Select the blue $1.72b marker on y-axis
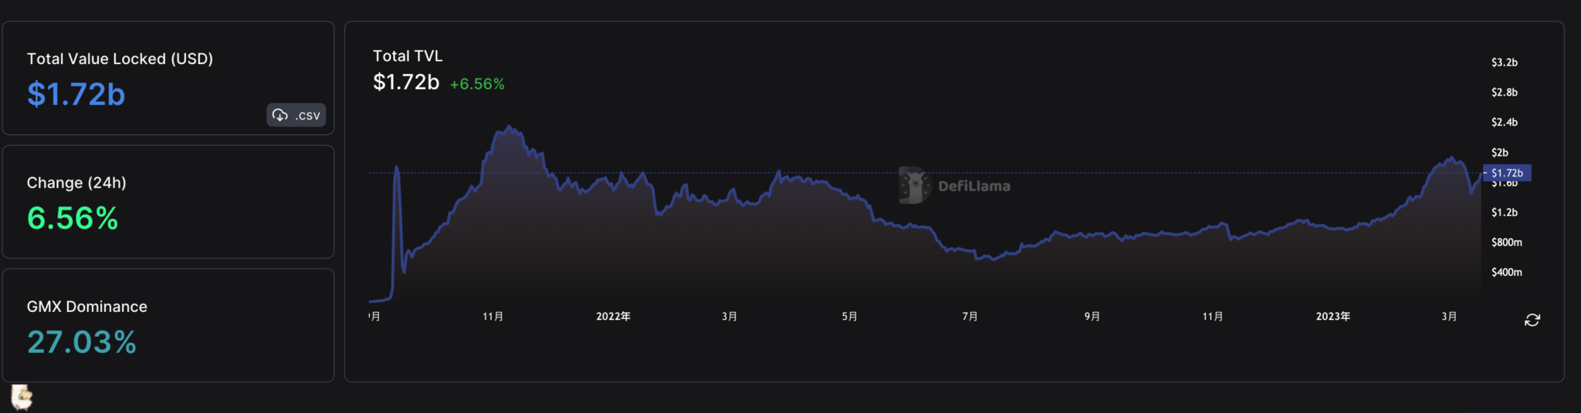Screen dimensions: 1581x413 click(1506, 173)
